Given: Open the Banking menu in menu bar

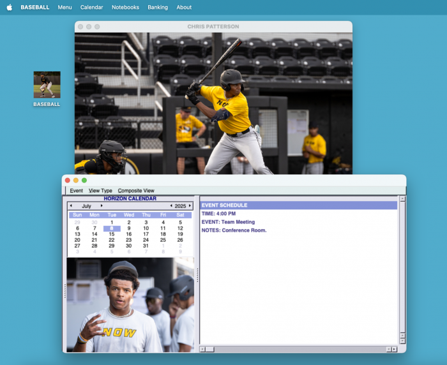Looking at the screenshot, I should point(157,8).
